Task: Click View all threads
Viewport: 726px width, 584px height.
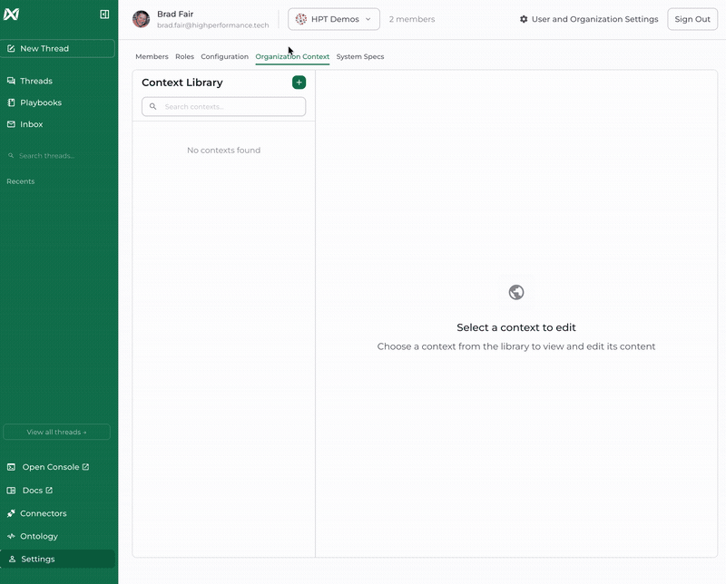Action: click(58, 432)
